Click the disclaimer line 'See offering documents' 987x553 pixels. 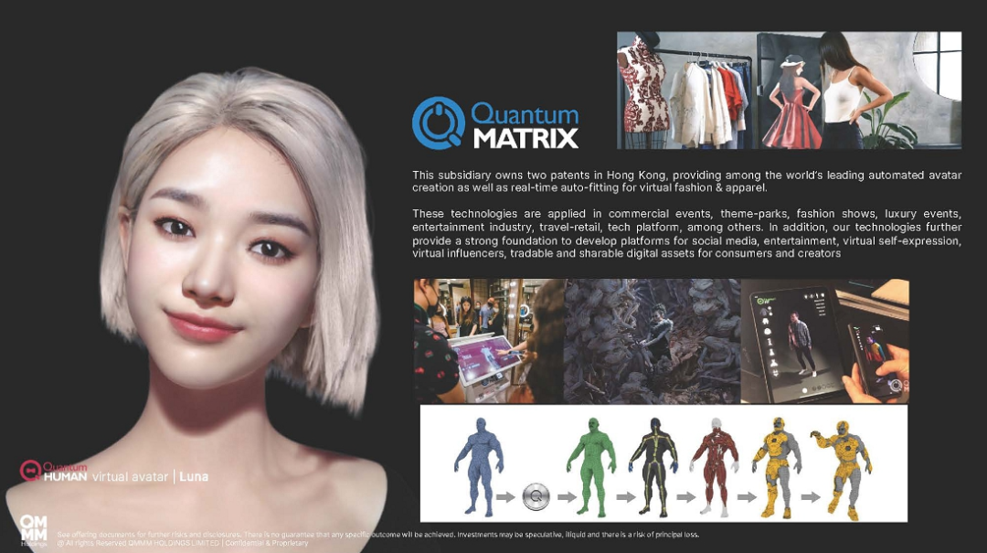[377, 535]
